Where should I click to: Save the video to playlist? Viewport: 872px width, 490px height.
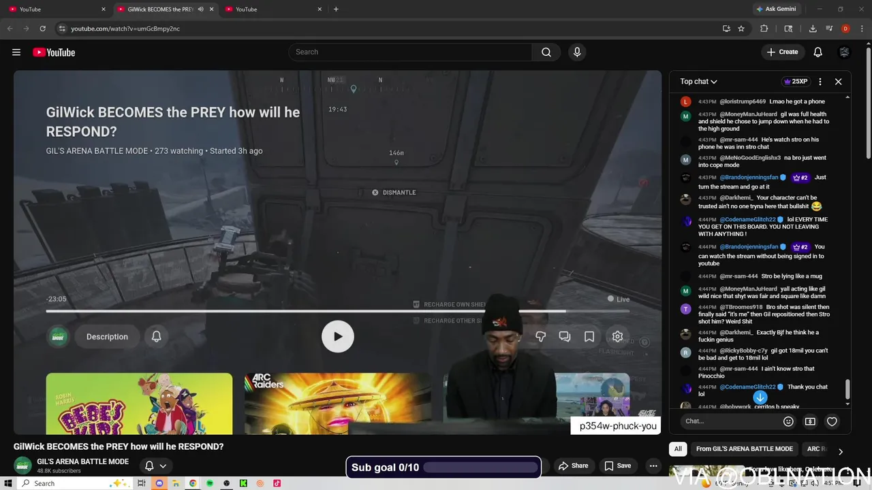[617, 465]
